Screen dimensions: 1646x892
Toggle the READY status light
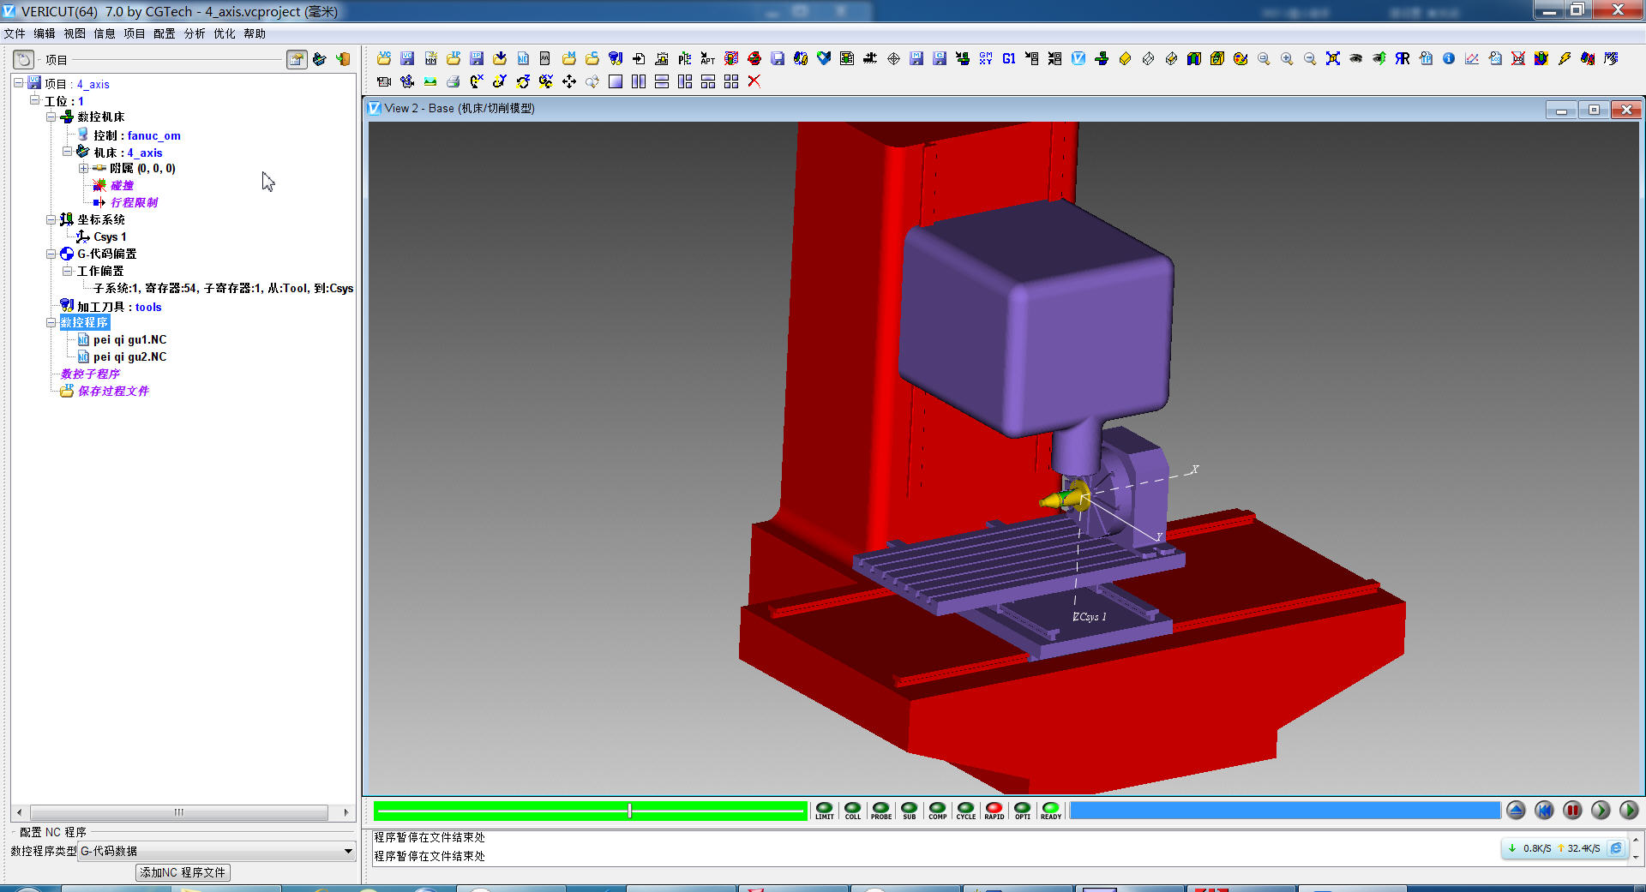[x=1051, y=811]
